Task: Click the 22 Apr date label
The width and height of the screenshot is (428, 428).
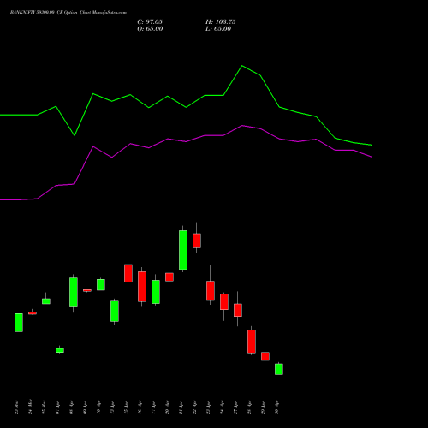Action: (x=194, y=408)
